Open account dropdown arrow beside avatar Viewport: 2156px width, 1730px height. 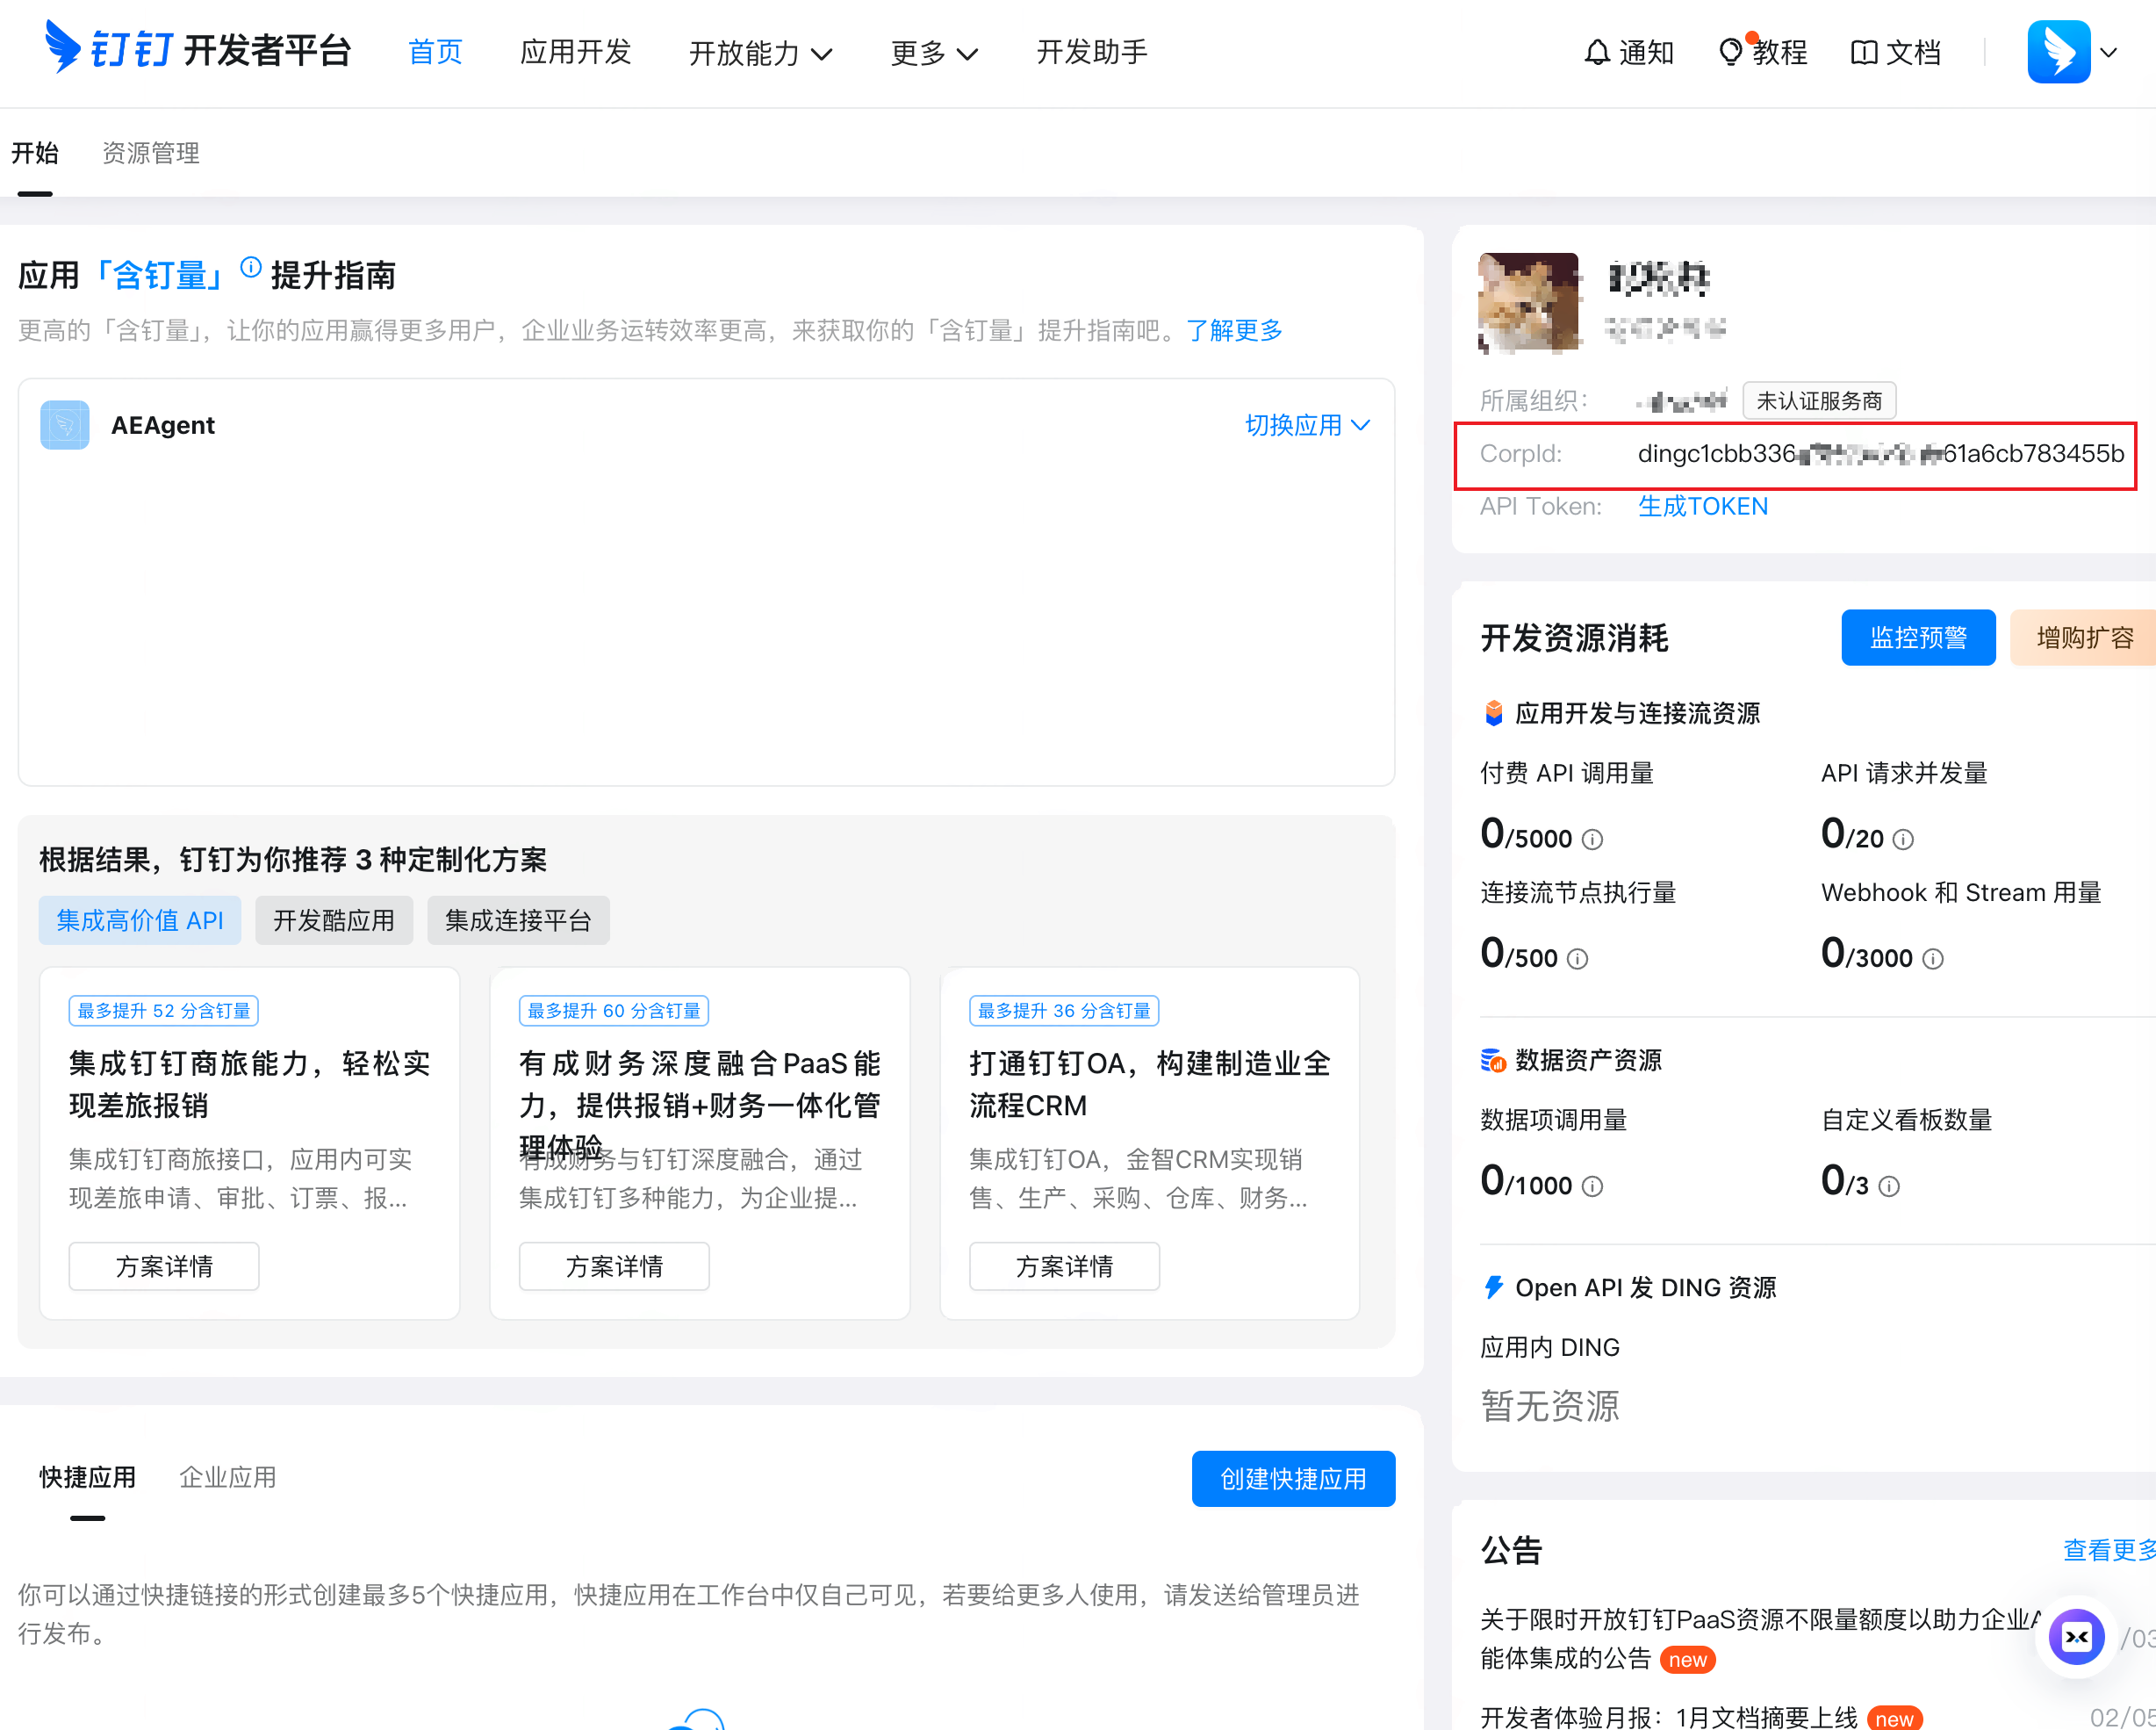2109,53
